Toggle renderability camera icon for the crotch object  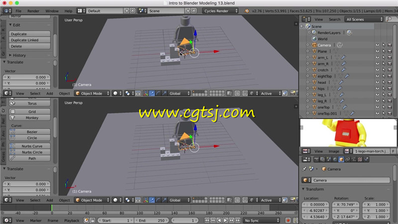tap(390, 70)
